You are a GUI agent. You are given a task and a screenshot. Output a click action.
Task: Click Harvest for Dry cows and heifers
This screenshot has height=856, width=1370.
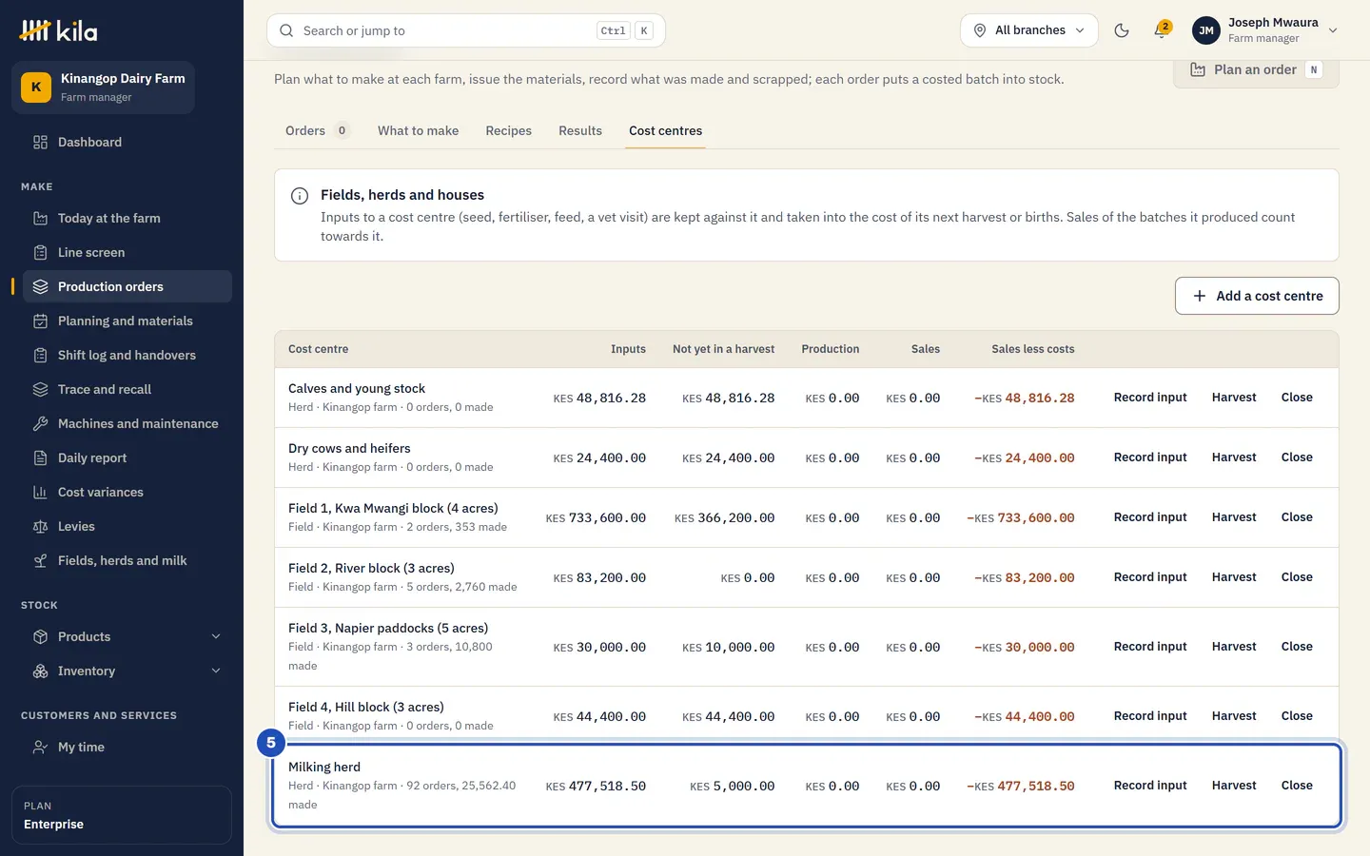(x=1234, y=457)
